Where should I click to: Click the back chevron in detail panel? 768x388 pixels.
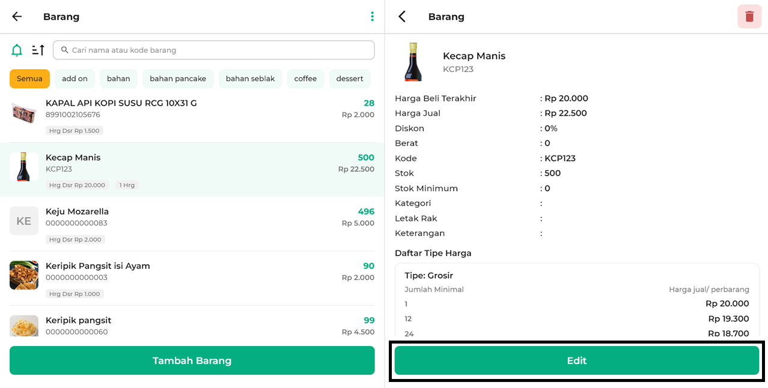pyautogui.click(x=402, y=17)
